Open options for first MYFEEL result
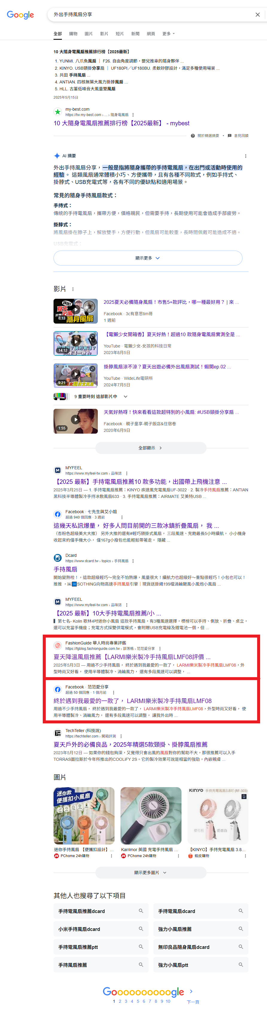This screenshot has width=267, height=1012. pos(126,473)
